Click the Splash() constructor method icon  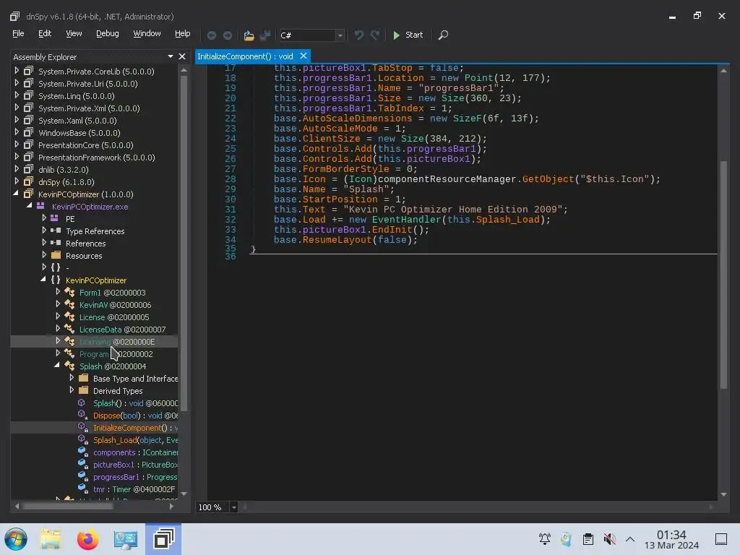tap(82, 403)
